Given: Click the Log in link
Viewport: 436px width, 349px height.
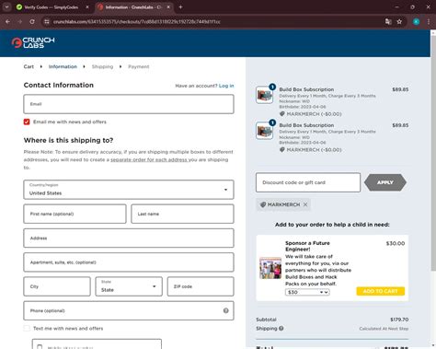Looking at the screenshot, I should coord(226,86).
